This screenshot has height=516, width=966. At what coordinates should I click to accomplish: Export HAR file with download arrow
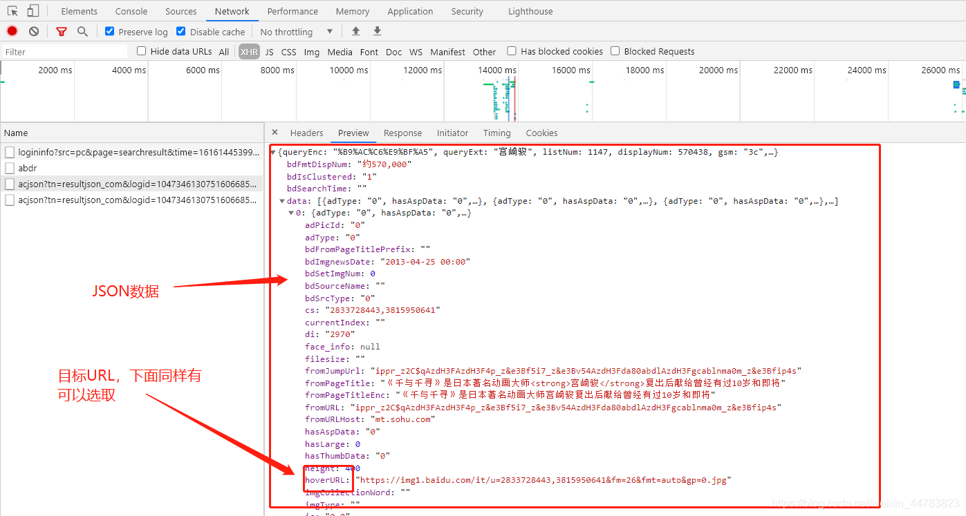(x=377, y=31)
